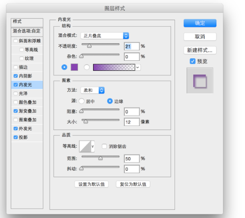Open the 方法 technique dropdown
Screen dimensions: 245x218
tap(93, 90)
